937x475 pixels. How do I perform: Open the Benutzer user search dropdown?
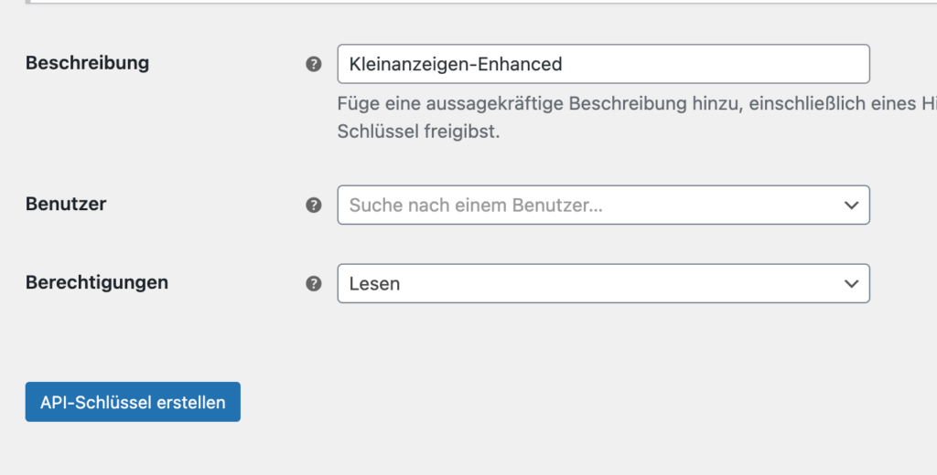pos(604,205)
